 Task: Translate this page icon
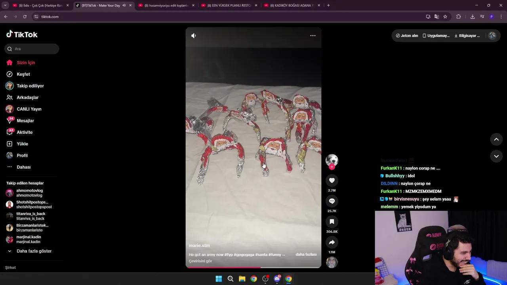(436, 17)
